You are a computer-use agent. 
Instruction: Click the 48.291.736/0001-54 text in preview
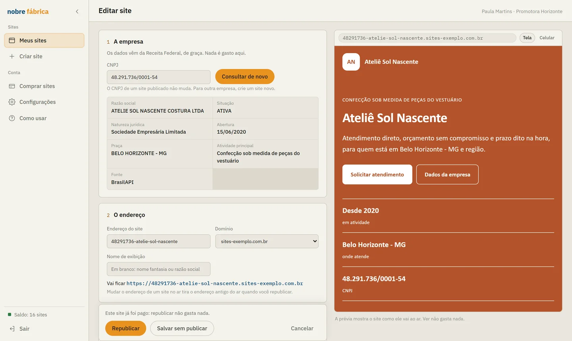[374, 279]
